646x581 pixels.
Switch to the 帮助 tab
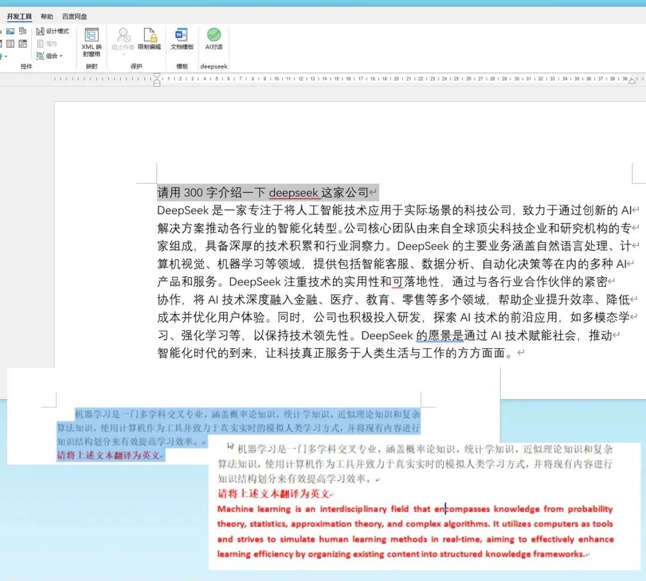click(x=47, y=17)
